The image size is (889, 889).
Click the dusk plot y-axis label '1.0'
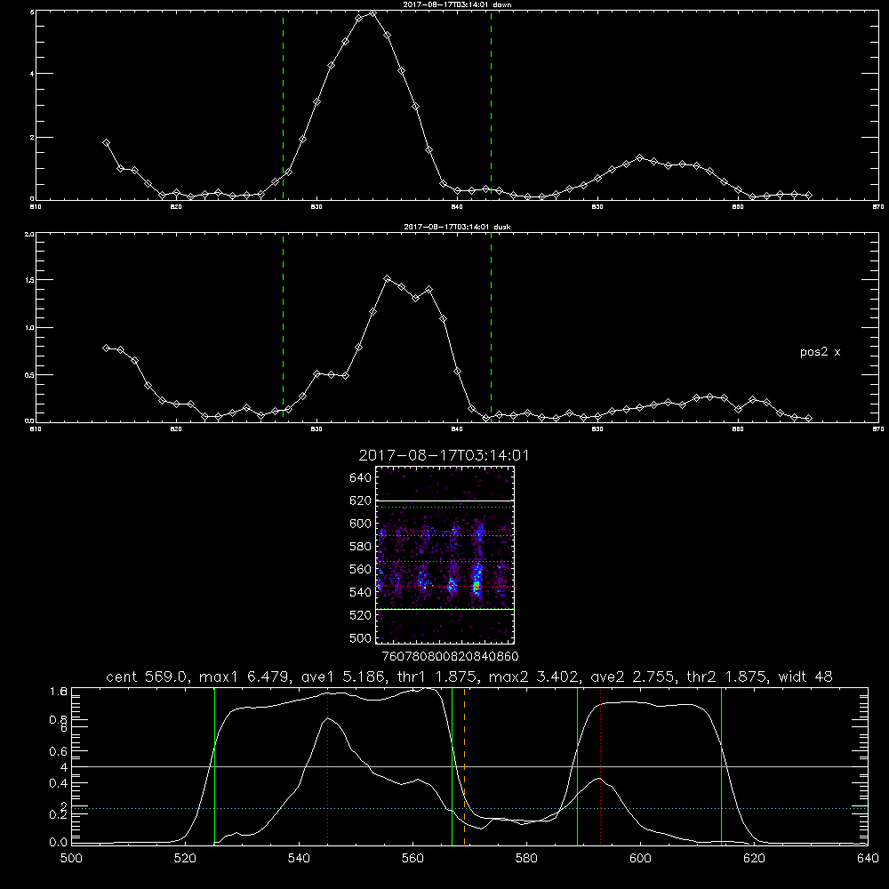(x=29, y=328)
